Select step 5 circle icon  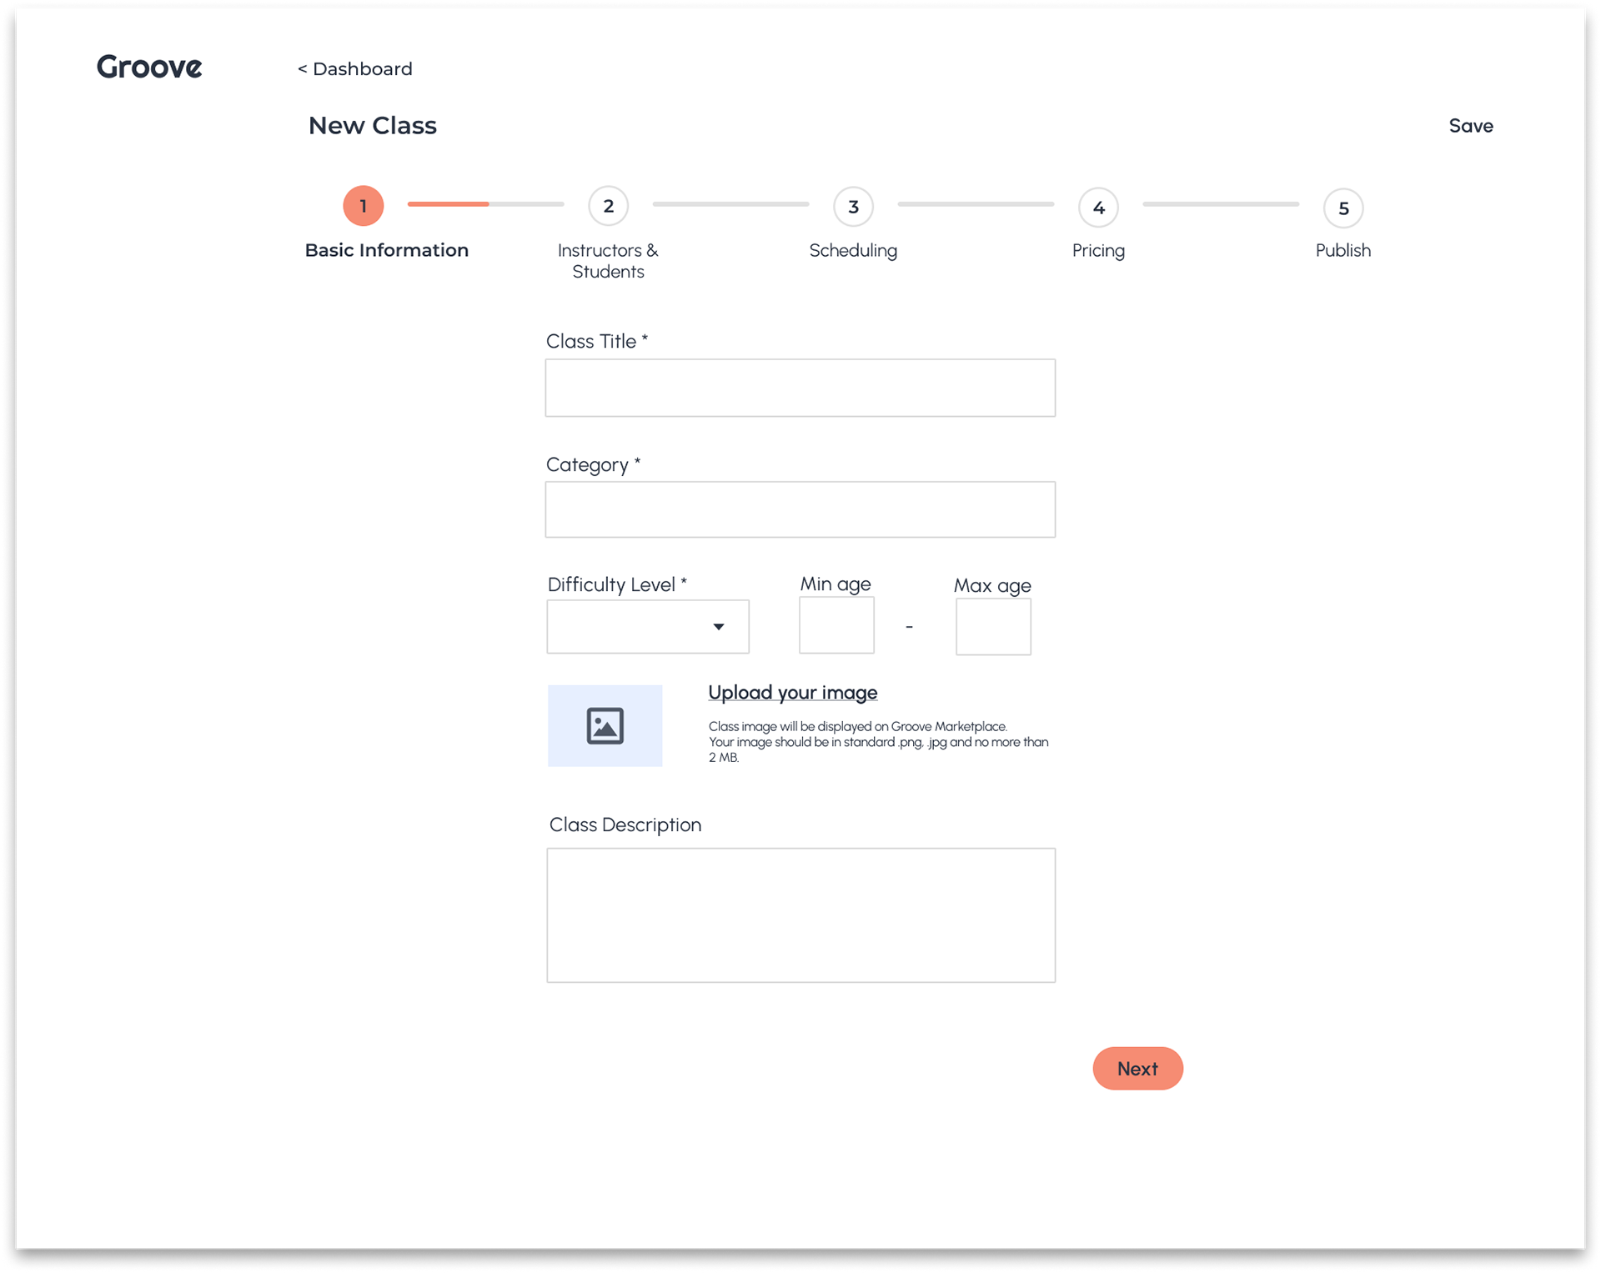[1343, 208]
